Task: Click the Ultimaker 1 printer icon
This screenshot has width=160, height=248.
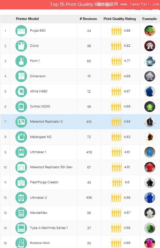Action: point(21,152)
